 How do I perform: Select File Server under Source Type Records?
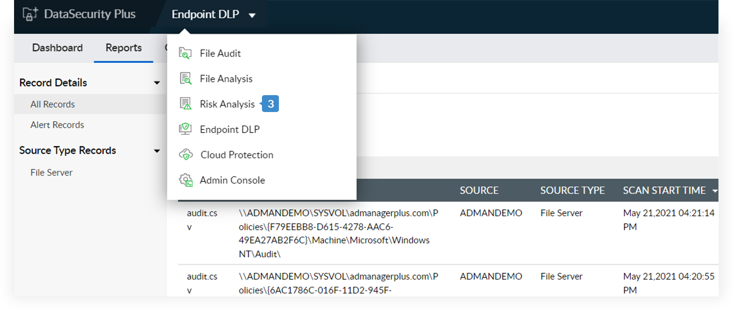(x=51, y=172)
